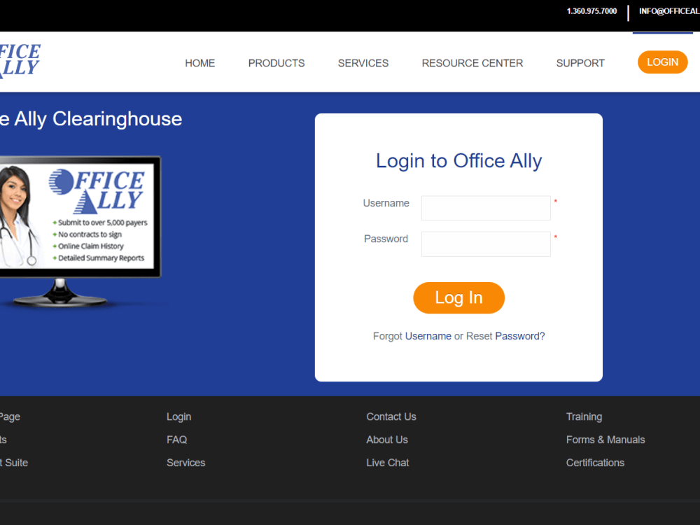Click the orange Log In button
The width and height of the screenshot is (700, 525).
tap(459, 297)
